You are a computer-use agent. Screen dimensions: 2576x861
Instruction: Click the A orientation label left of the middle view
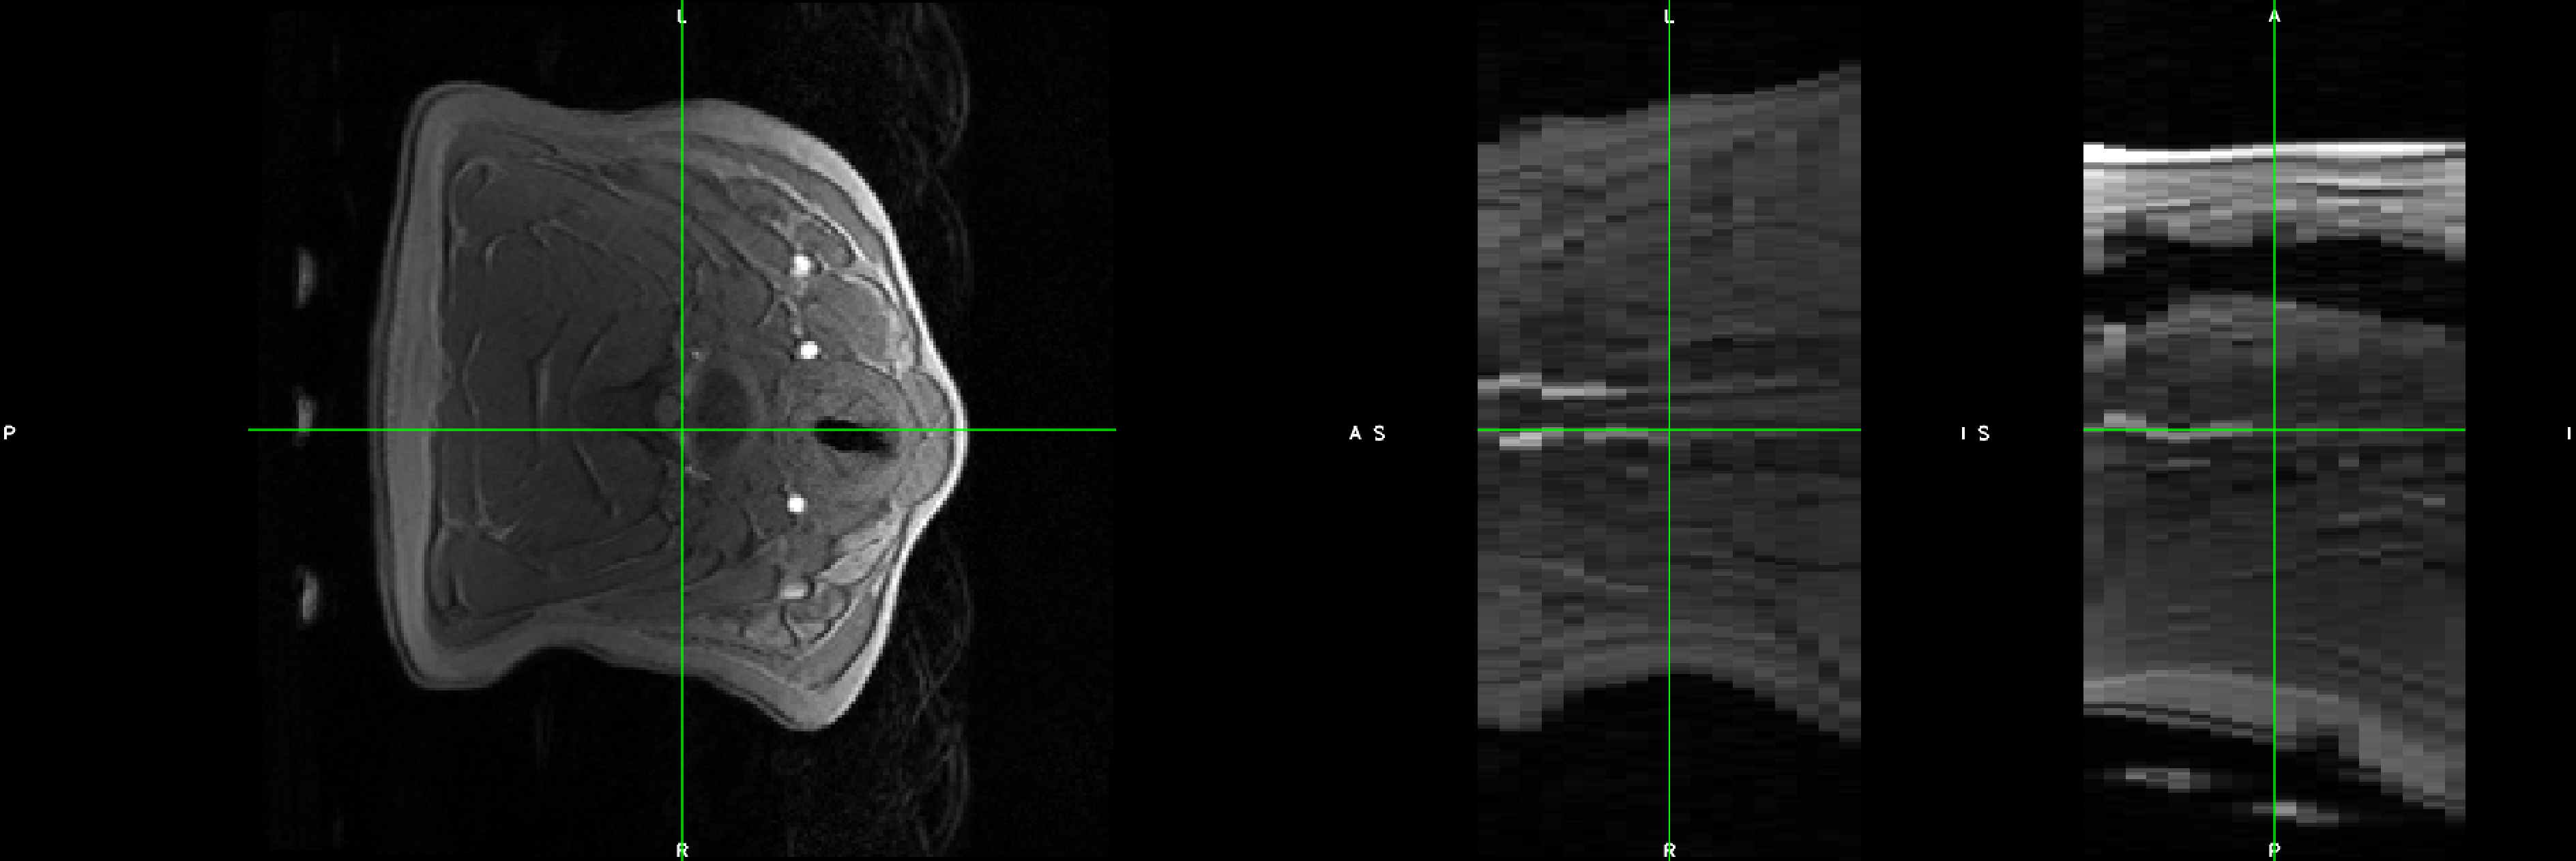click(1355, 433)
